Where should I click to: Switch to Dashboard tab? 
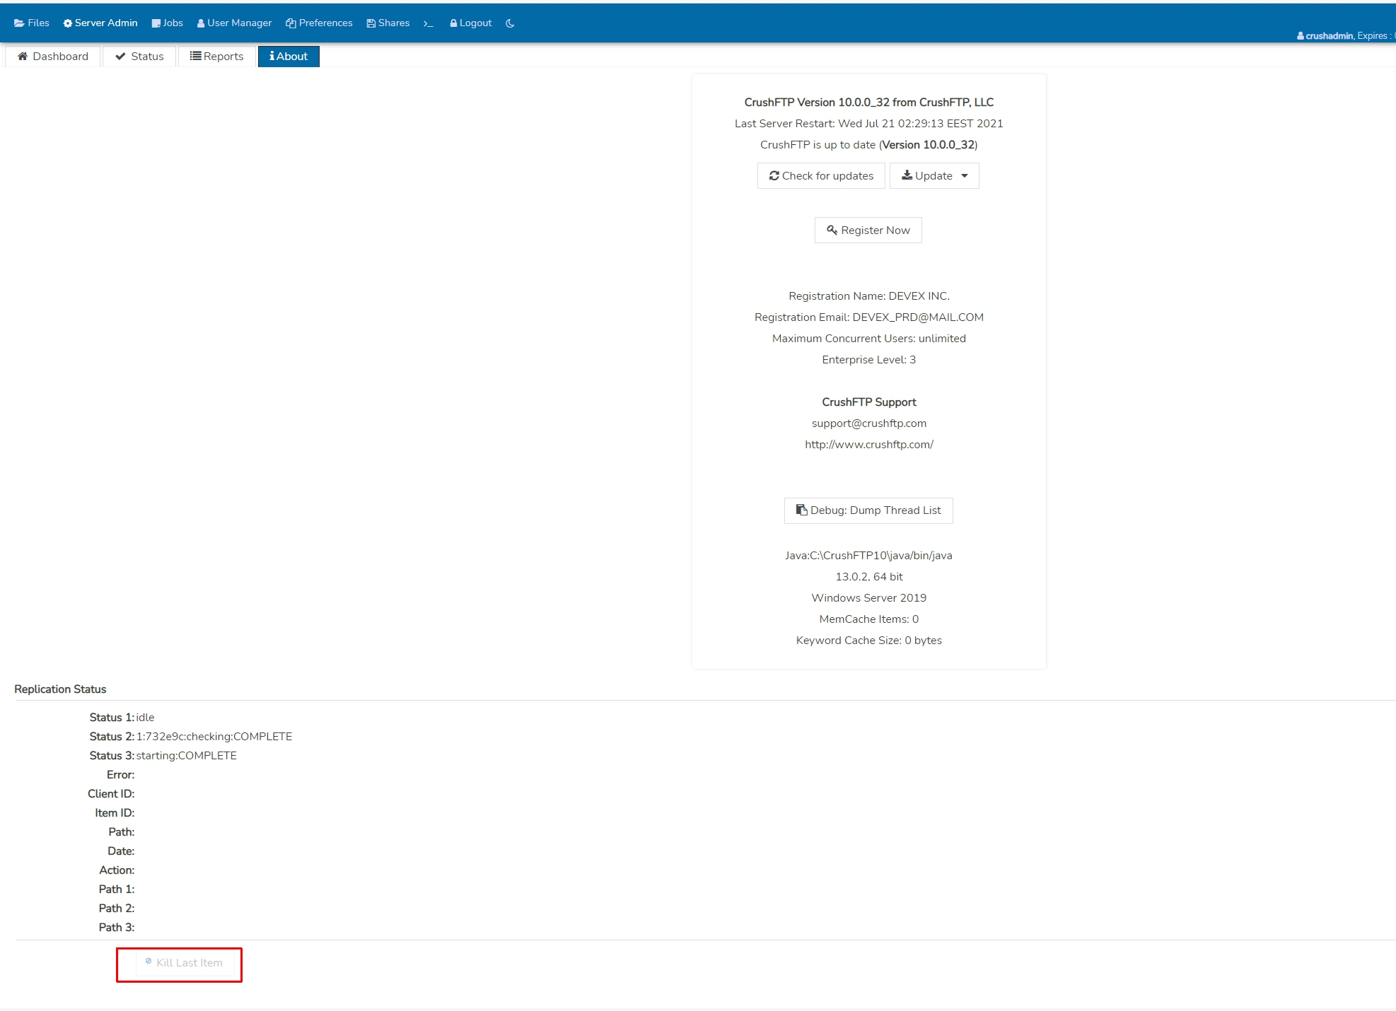click(x=53, y=57)
